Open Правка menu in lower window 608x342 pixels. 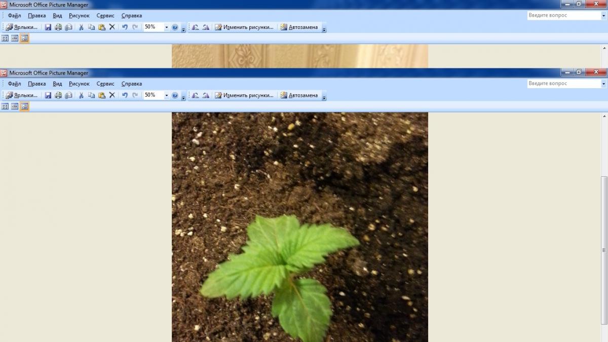pos(37,84)
